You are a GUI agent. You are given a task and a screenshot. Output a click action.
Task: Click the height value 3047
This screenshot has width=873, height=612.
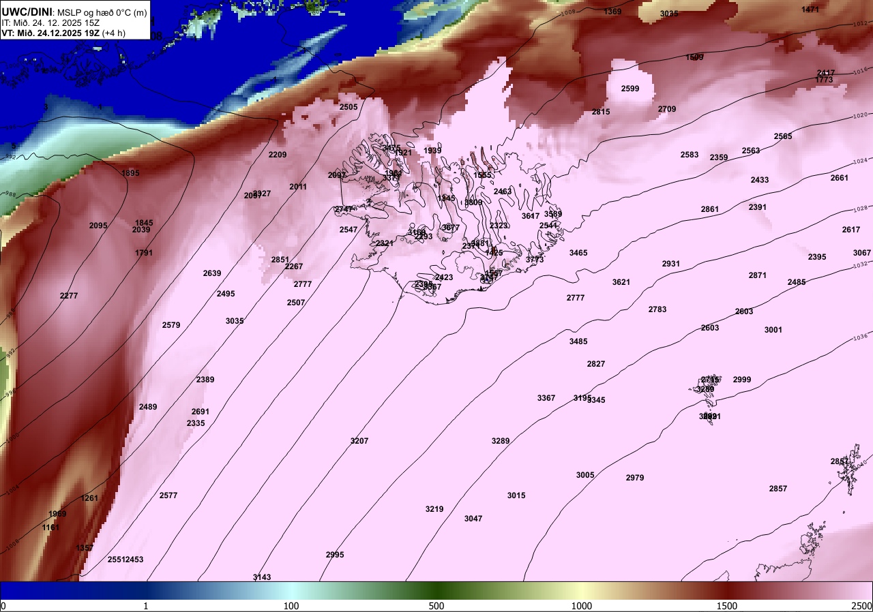point(473,519)
